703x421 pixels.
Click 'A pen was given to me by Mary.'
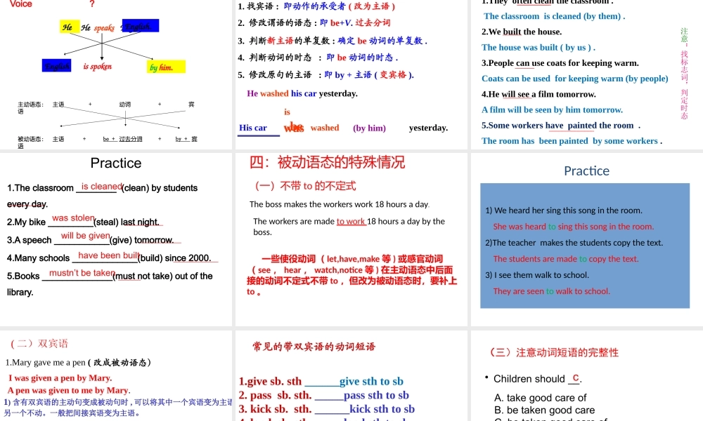(x=69, y=391)
